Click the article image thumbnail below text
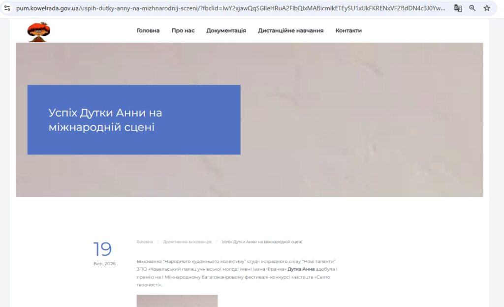This screenshot has width=504, height=307. tap(177, 301)
